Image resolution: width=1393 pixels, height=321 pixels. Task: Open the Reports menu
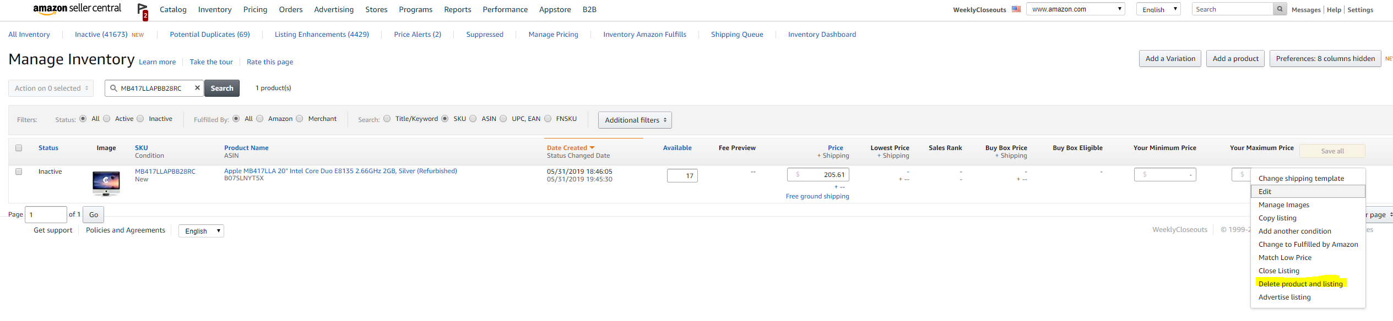(458, 9)
